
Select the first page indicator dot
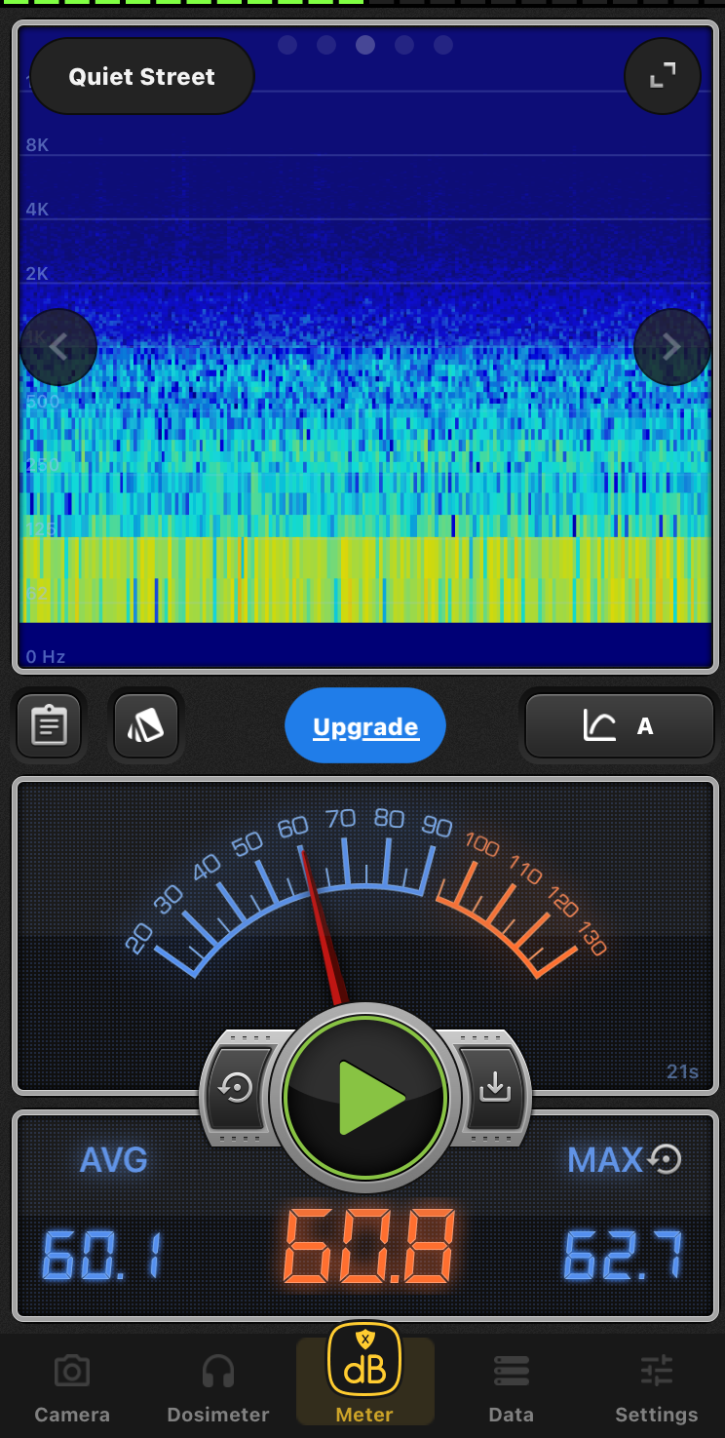pyautogui.click(x=287, y=45)
